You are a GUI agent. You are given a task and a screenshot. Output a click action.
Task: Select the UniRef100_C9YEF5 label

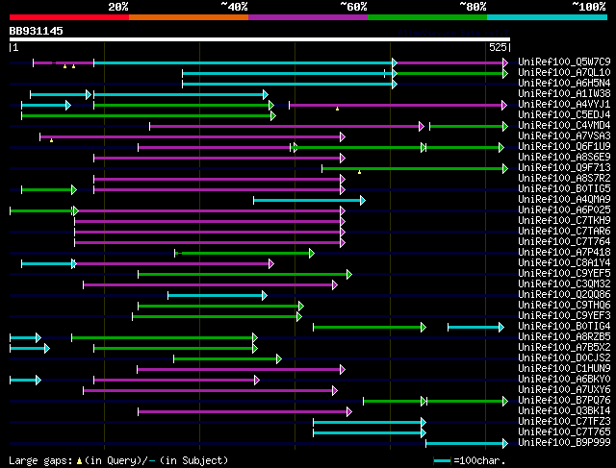(564, 274)
